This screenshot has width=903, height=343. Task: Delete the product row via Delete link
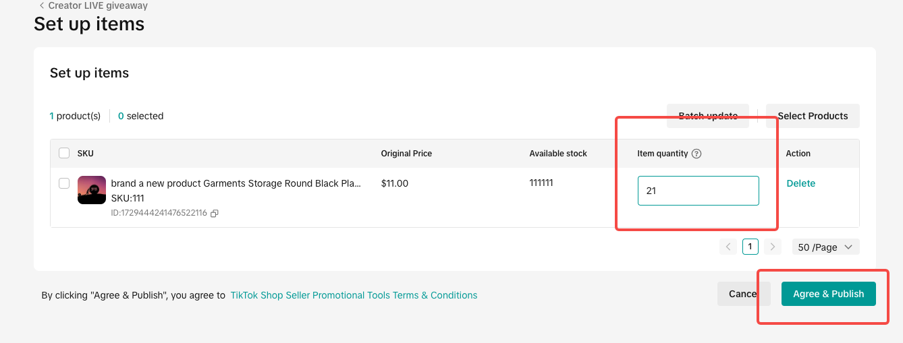click(x=801, y=183)
